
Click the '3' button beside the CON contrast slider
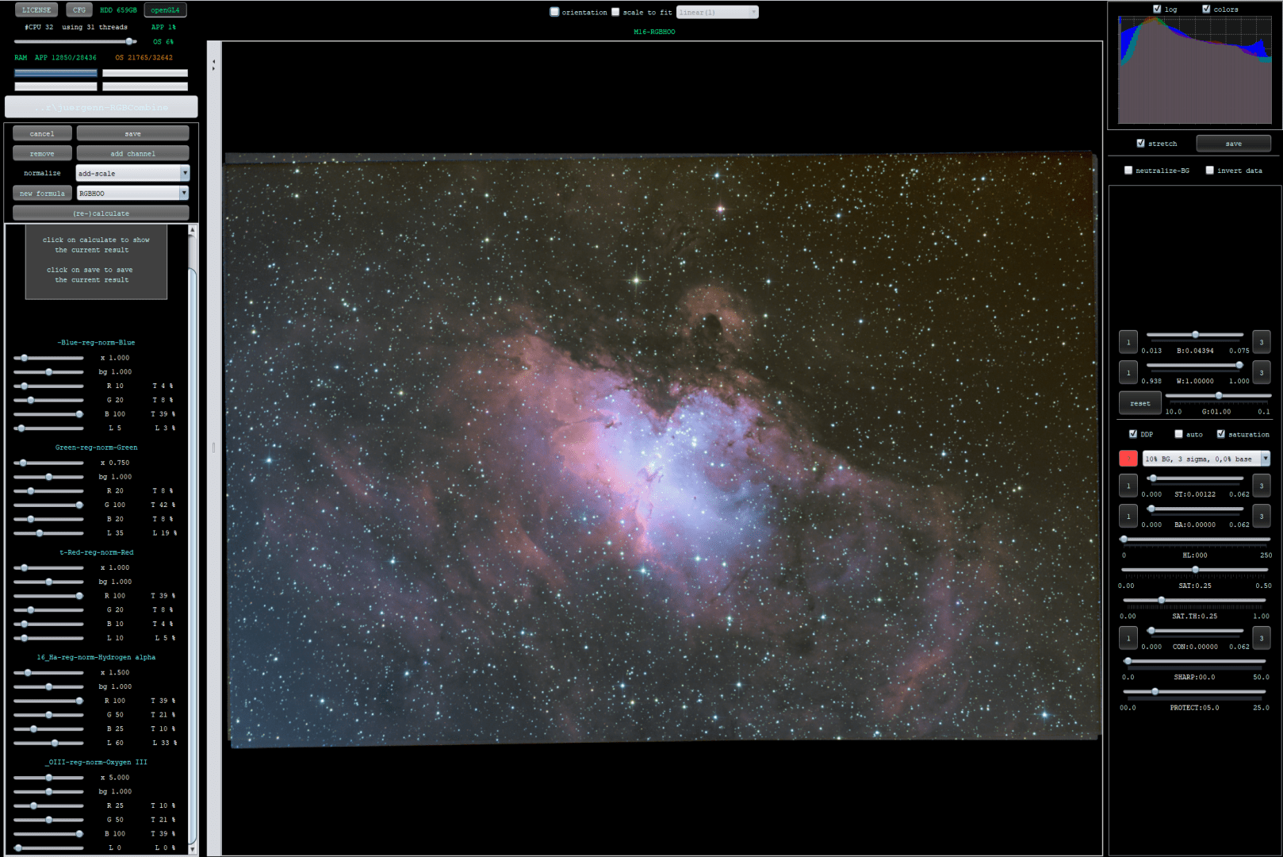coord(1262,638)
